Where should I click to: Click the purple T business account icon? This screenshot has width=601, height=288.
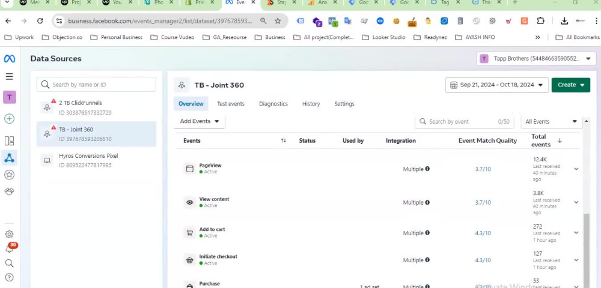pyautogui.click(x=10, y=97)
